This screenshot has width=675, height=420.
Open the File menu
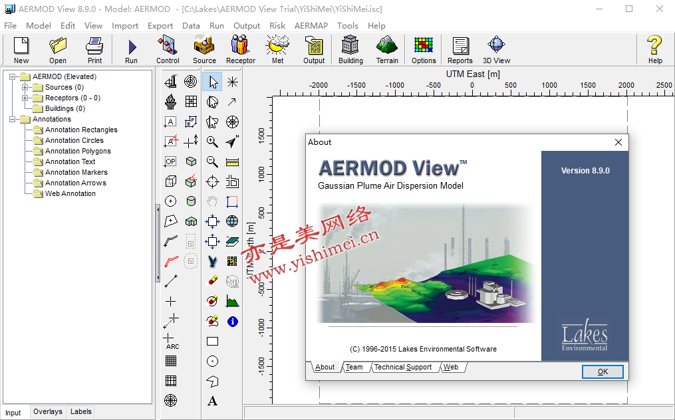pos(11,26)
